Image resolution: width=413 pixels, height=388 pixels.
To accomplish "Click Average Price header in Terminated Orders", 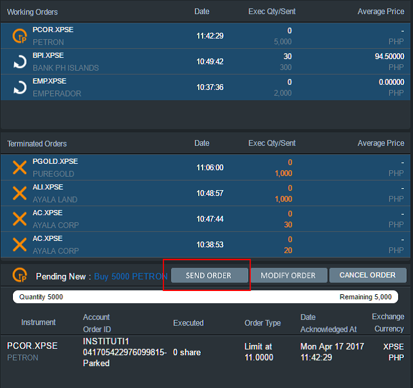I will tap(381, 143).
